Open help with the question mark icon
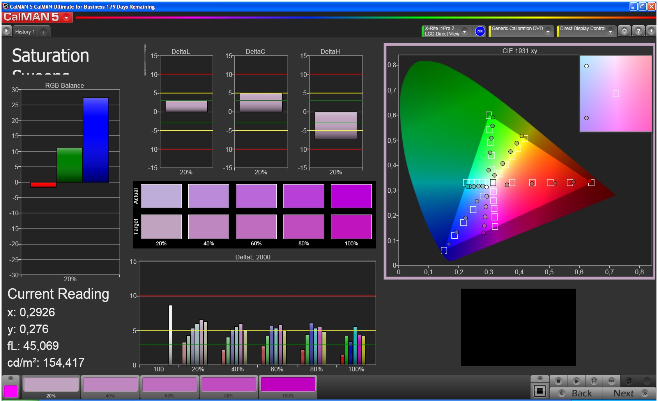 coord(638,31)
